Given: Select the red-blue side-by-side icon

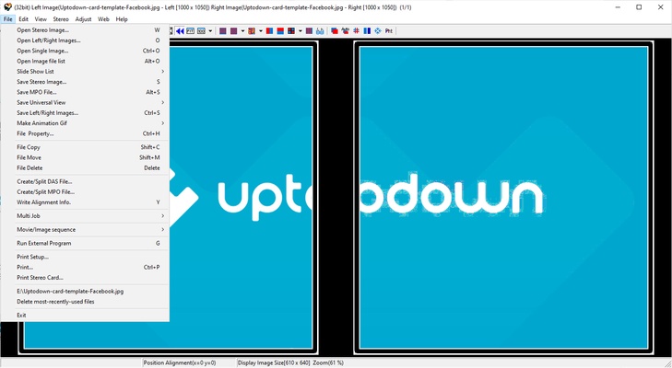Looking at the screenshot, I should [x=269, y=30].
